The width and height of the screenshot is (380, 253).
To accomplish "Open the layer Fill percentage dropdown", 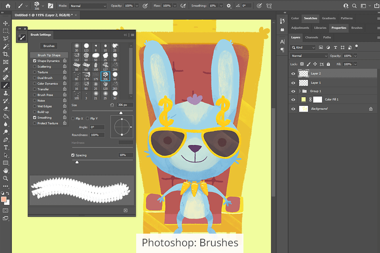I will click(x=355, y=64).
